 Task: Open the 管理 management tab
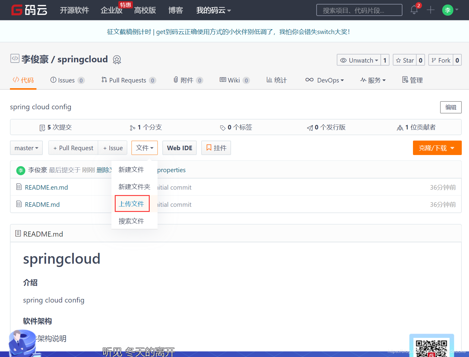click(412, 80)
